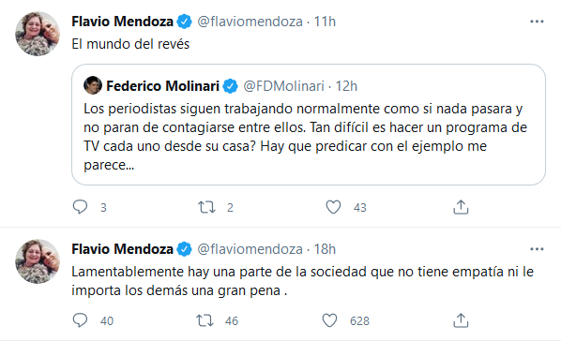This screenshot has height=341, width=561.
Task: Reply to the "El mundo del revés" tweet
Action: tap(80, 207)
